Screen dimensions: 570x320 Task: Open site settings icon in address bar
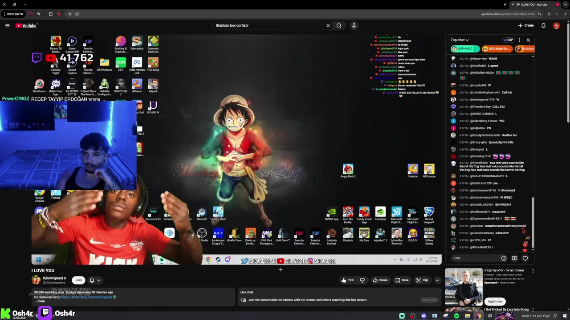coord(539,14)
